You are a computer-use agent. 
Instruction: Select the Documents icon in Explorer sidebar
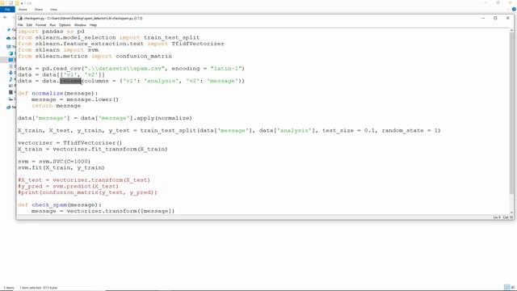pyautogui.click(x=11, y=66)
